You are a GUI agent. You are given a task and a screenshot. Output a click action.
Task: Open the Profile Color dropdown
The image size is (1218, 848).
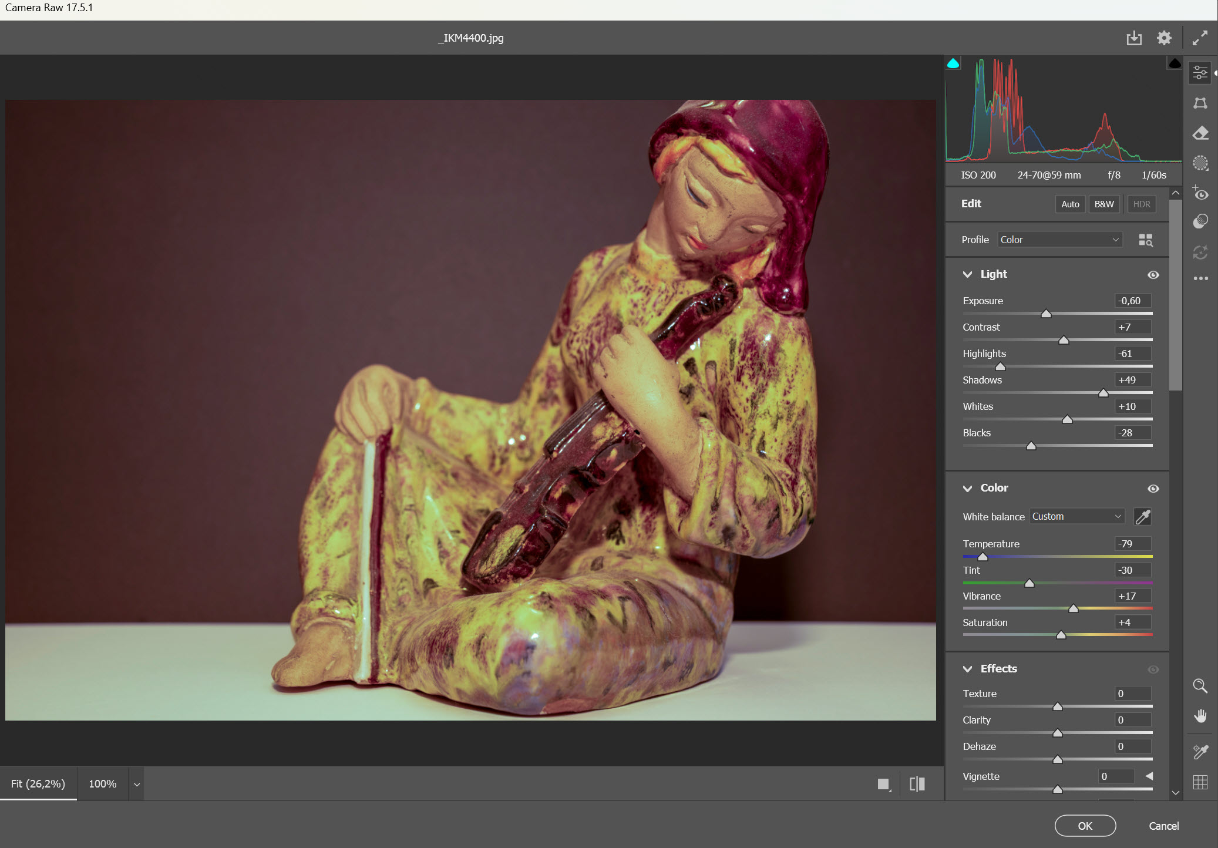point(1059,240)
